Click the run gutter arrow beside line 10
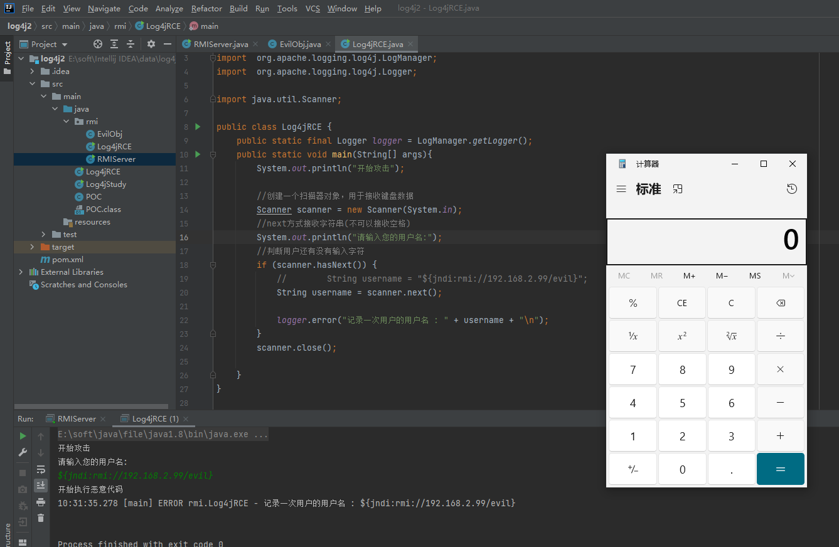This screenshot has height=547, width=839. click(198, 154)
